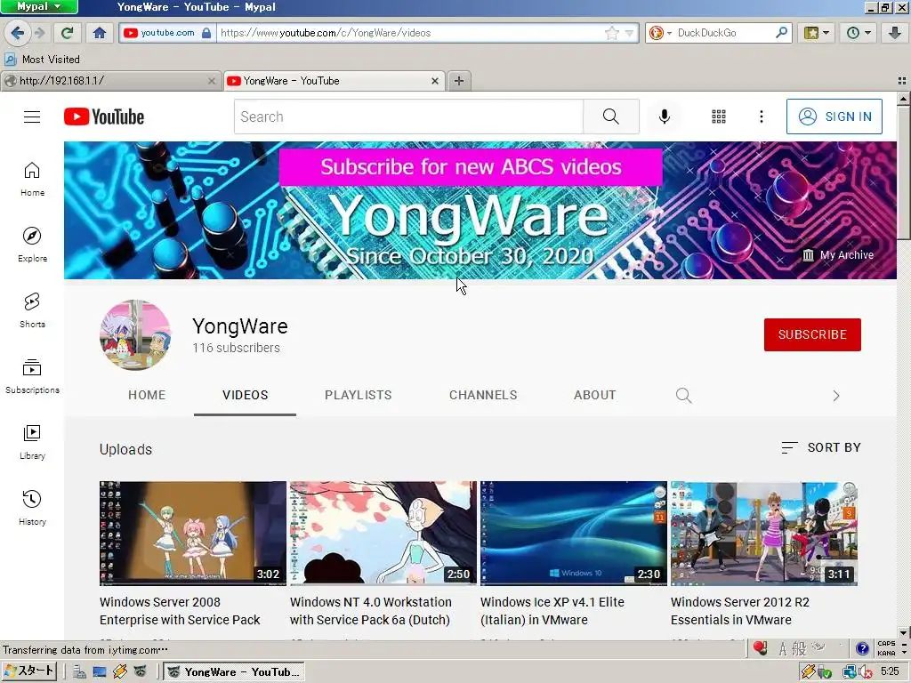Open the Windows Server 2008 Enterprise video thumbnail
911x683 pixels.
point(193,534)
